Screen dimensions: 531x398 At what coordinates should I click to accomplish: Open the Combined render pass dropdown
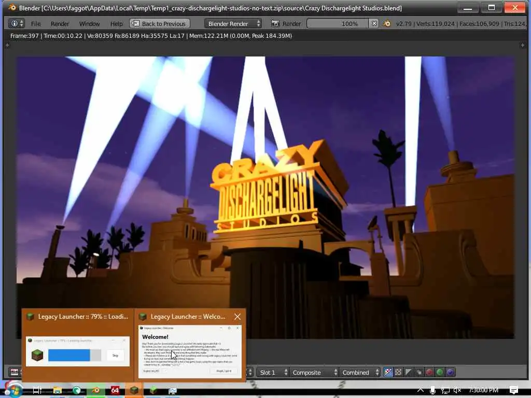pos(360,372)
